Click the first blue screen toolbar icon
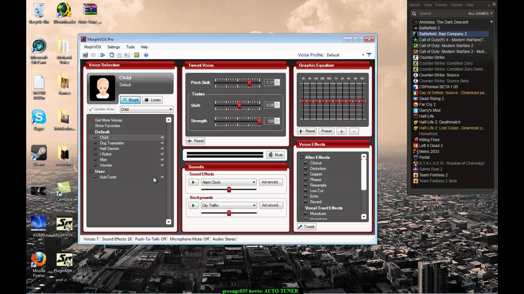 (x=86, y=55)
